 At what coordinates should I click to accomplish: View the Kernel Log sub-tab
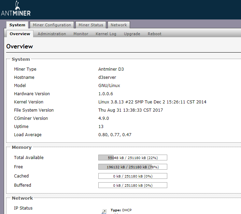click(x=106, y=34)
